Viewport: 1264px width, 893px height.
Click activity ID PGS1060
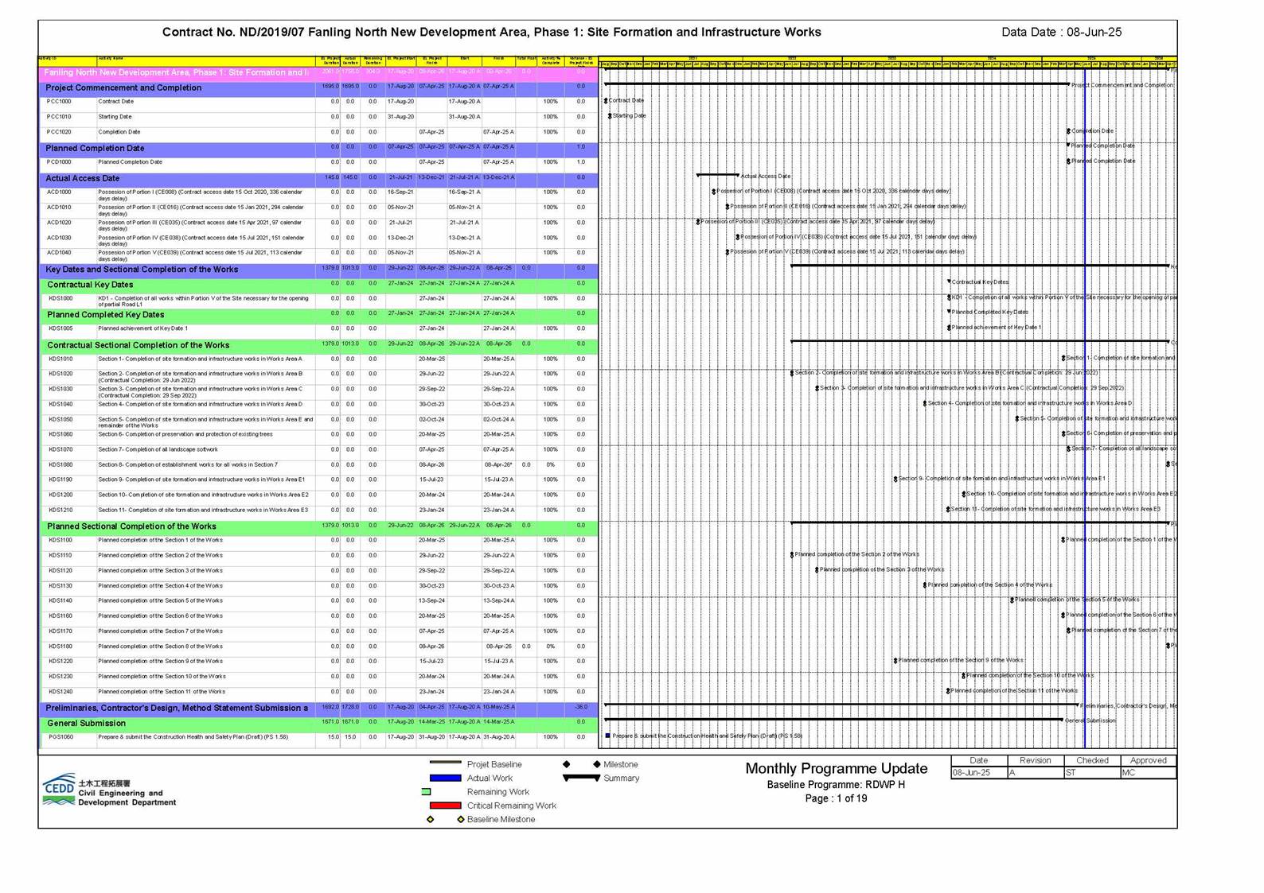60,737
